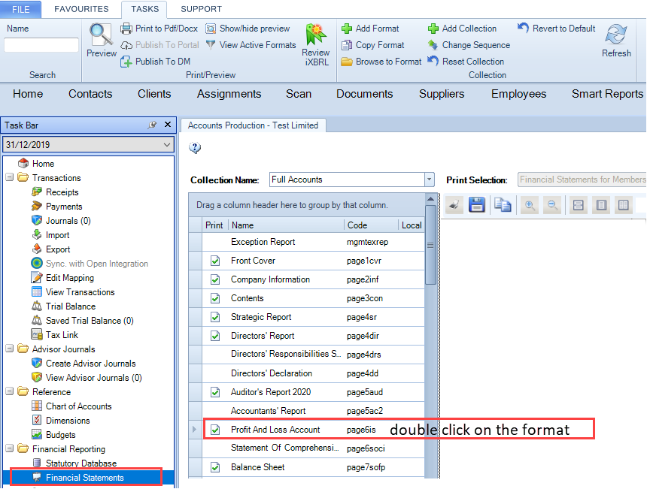Click the zoom out magnifier in the preview toolbar
Viewport: 647px width, 489px height.
[x=552, y=205]
